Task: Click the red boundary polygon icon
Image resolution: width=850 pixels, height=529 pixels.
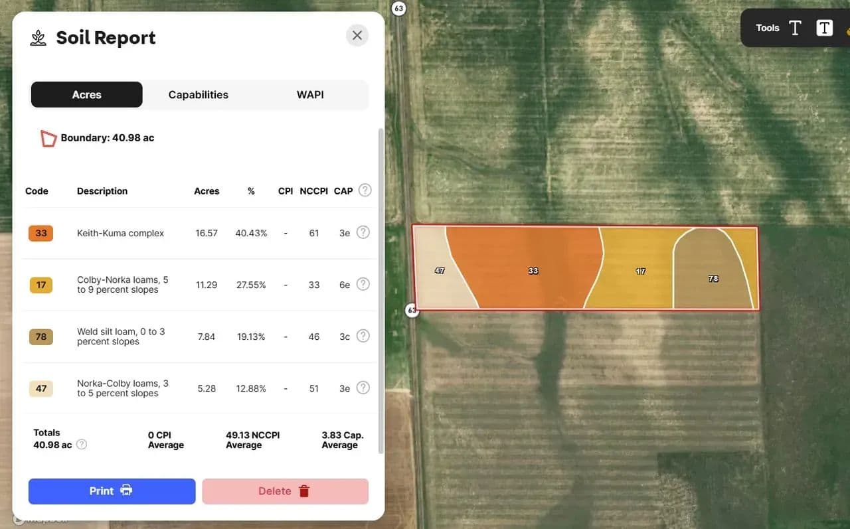Action: [x=48, y=138]
